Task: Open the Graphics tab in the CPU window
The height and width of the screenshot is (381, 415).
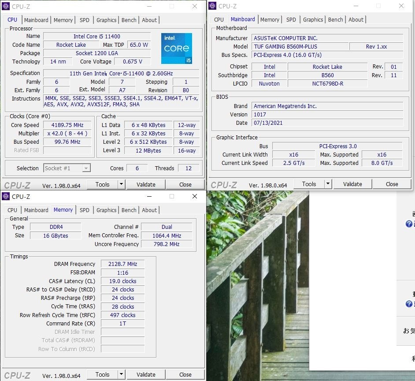Action: pyautogui.click(x=107, y=20)
